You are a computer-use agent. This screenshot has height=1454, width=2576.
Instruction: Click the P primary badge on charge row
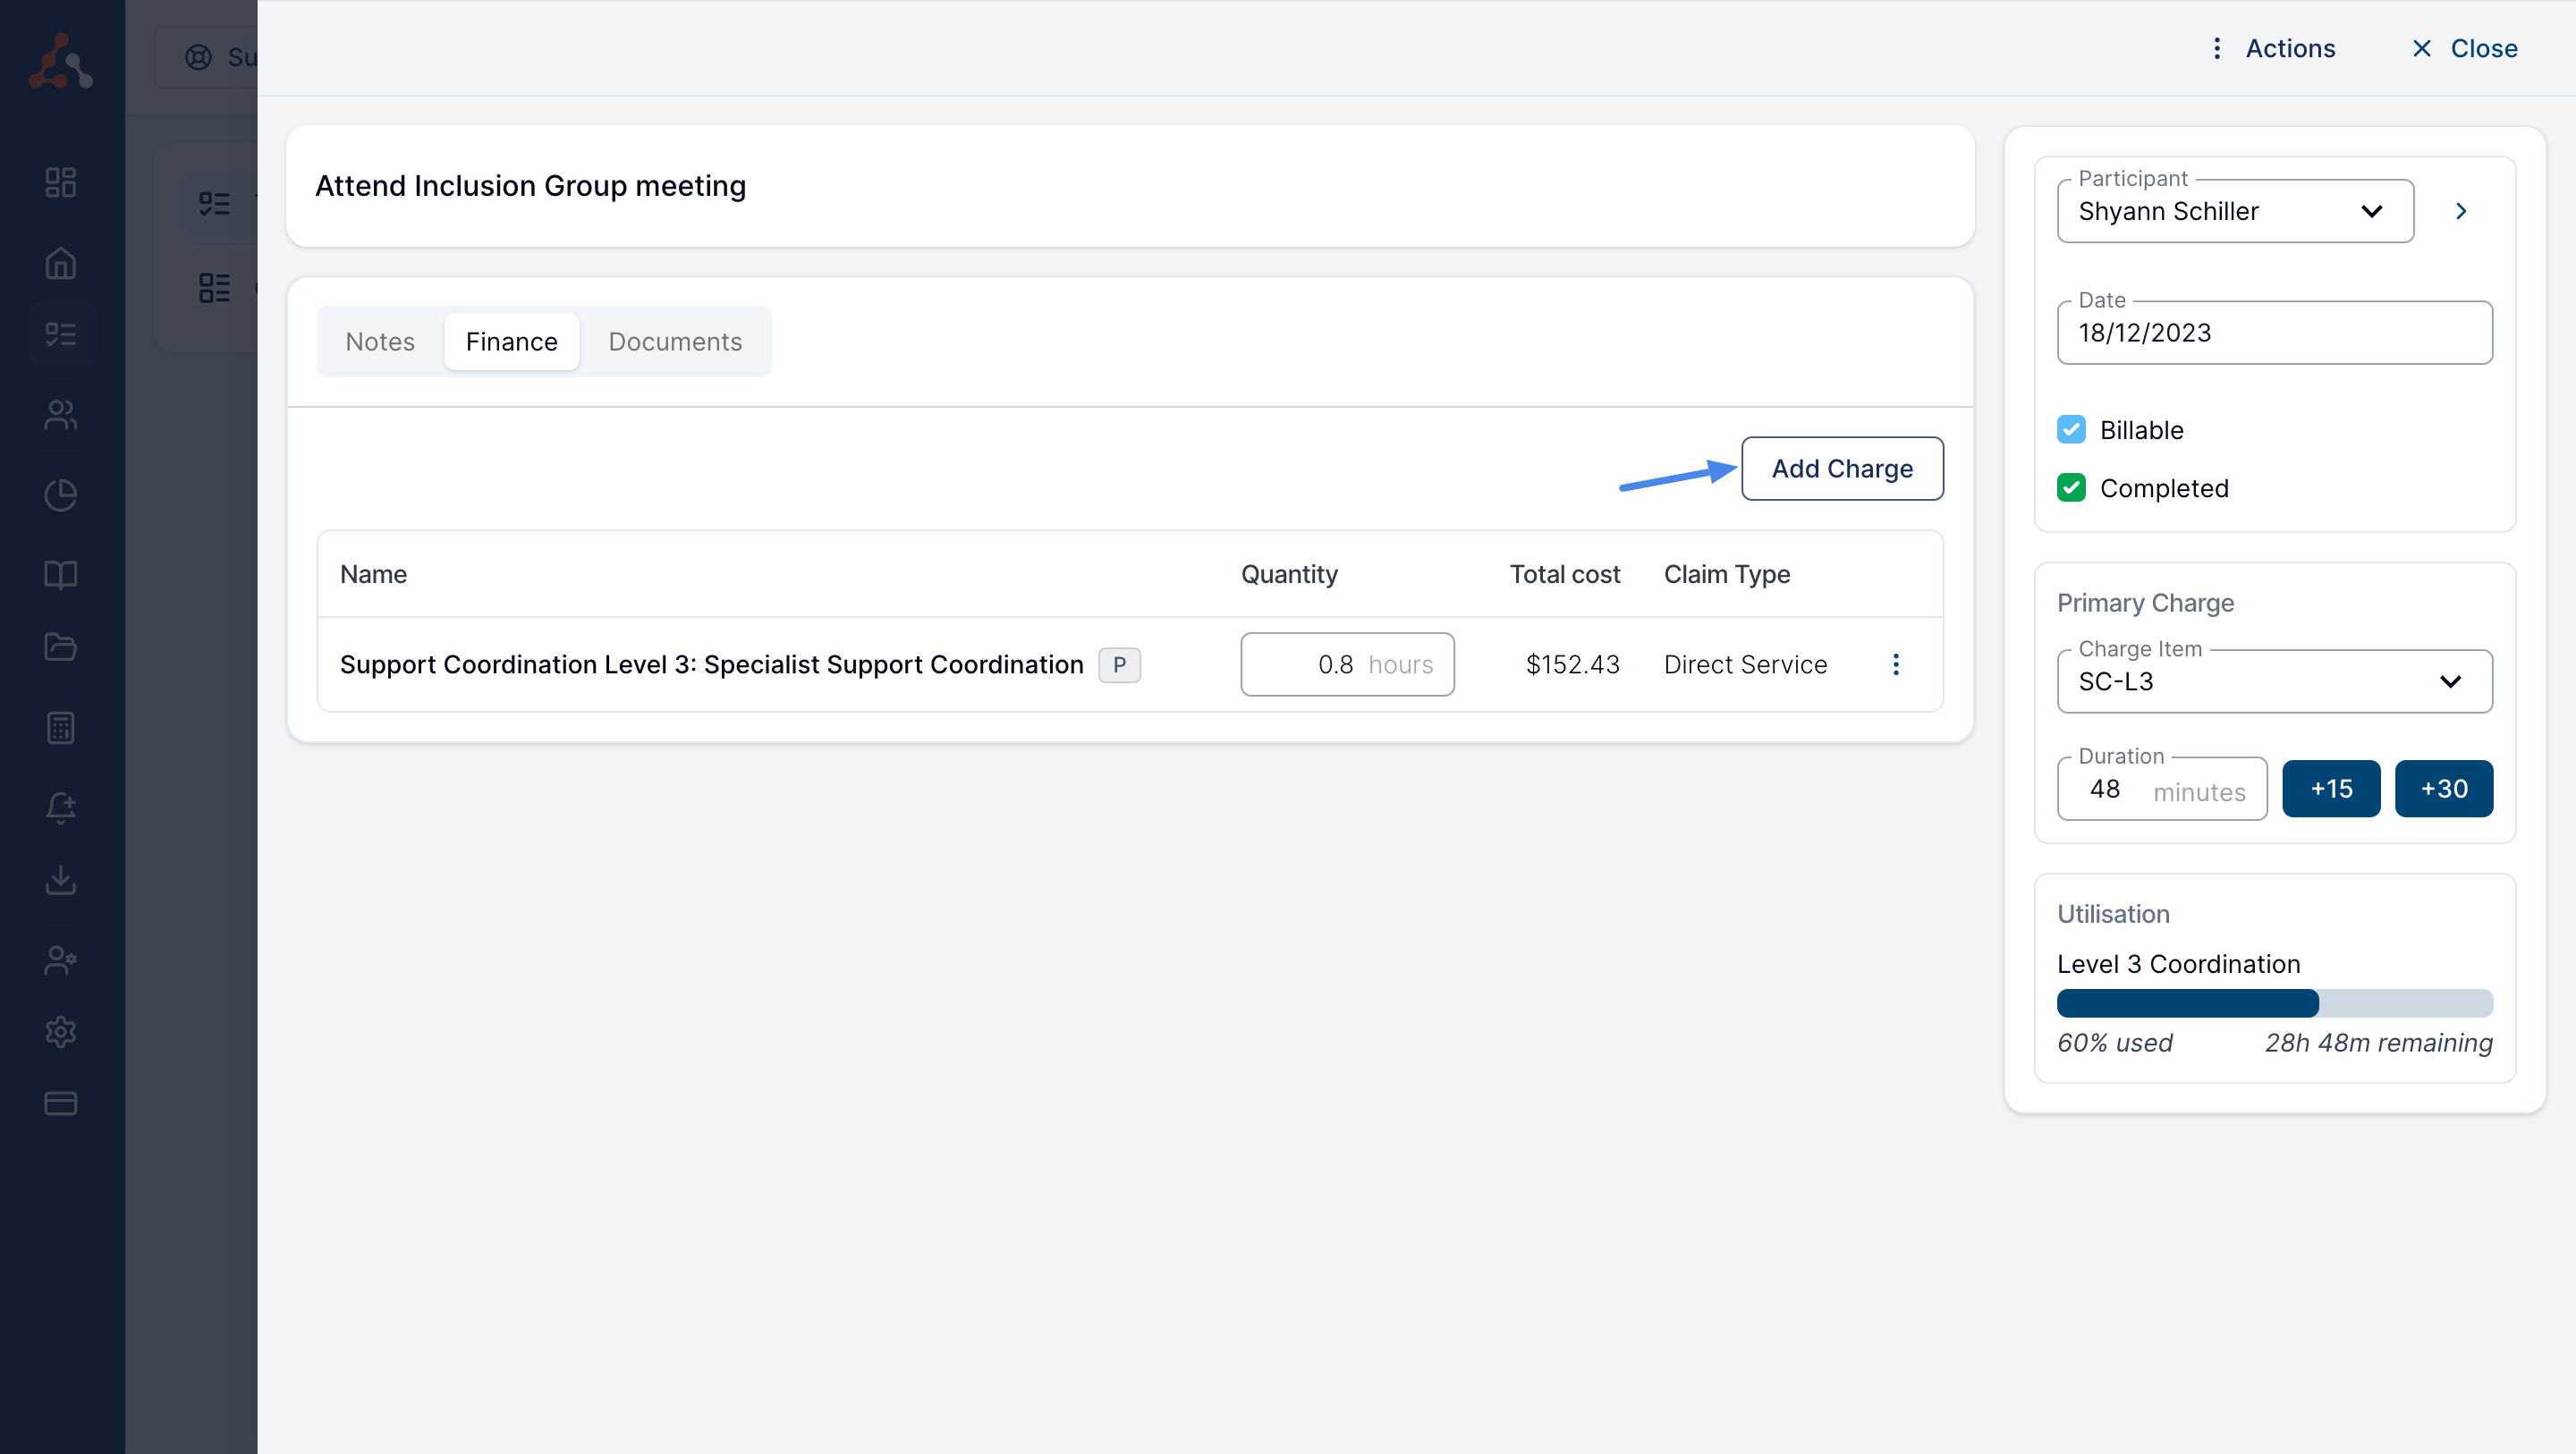click(x=1119, y=665)
